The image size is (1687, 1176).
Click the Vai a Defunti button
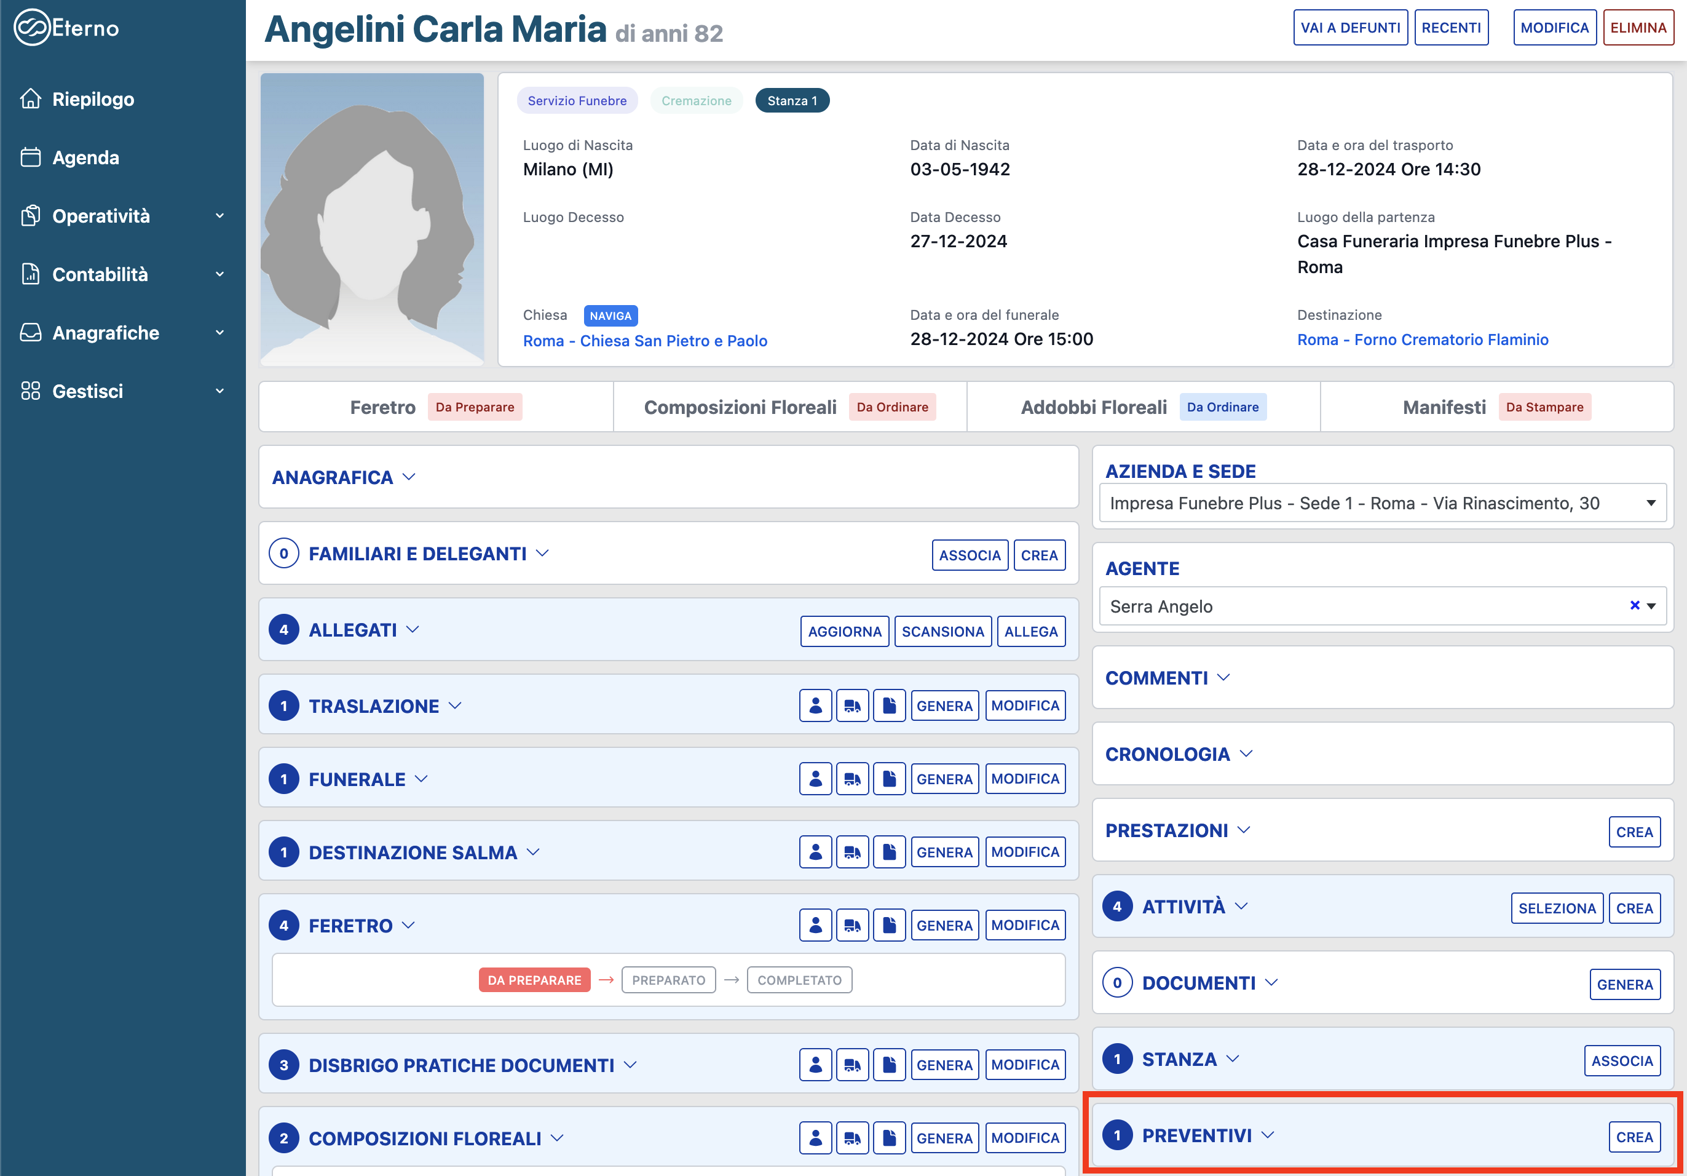click(1349, 28)
